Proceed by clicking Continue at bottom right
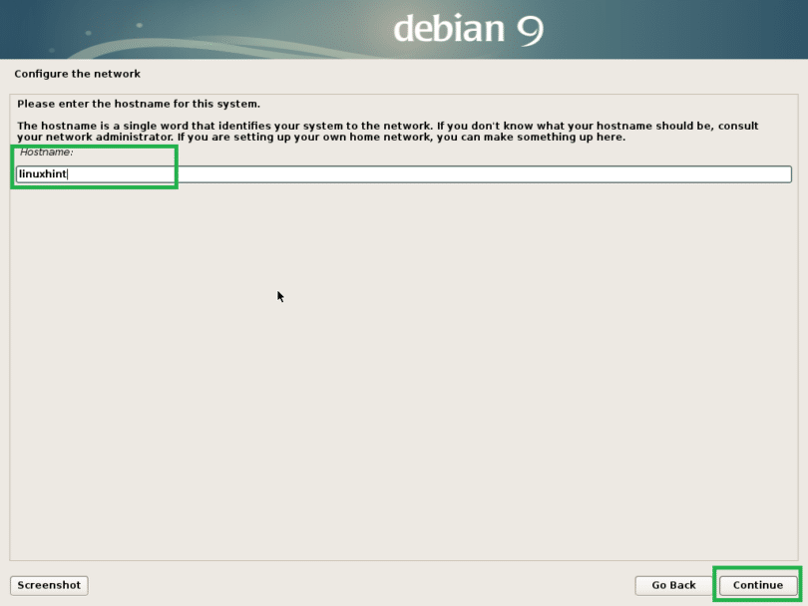This screenshot has height=606, width=808. pyautogui.click(x=757, y=585)
